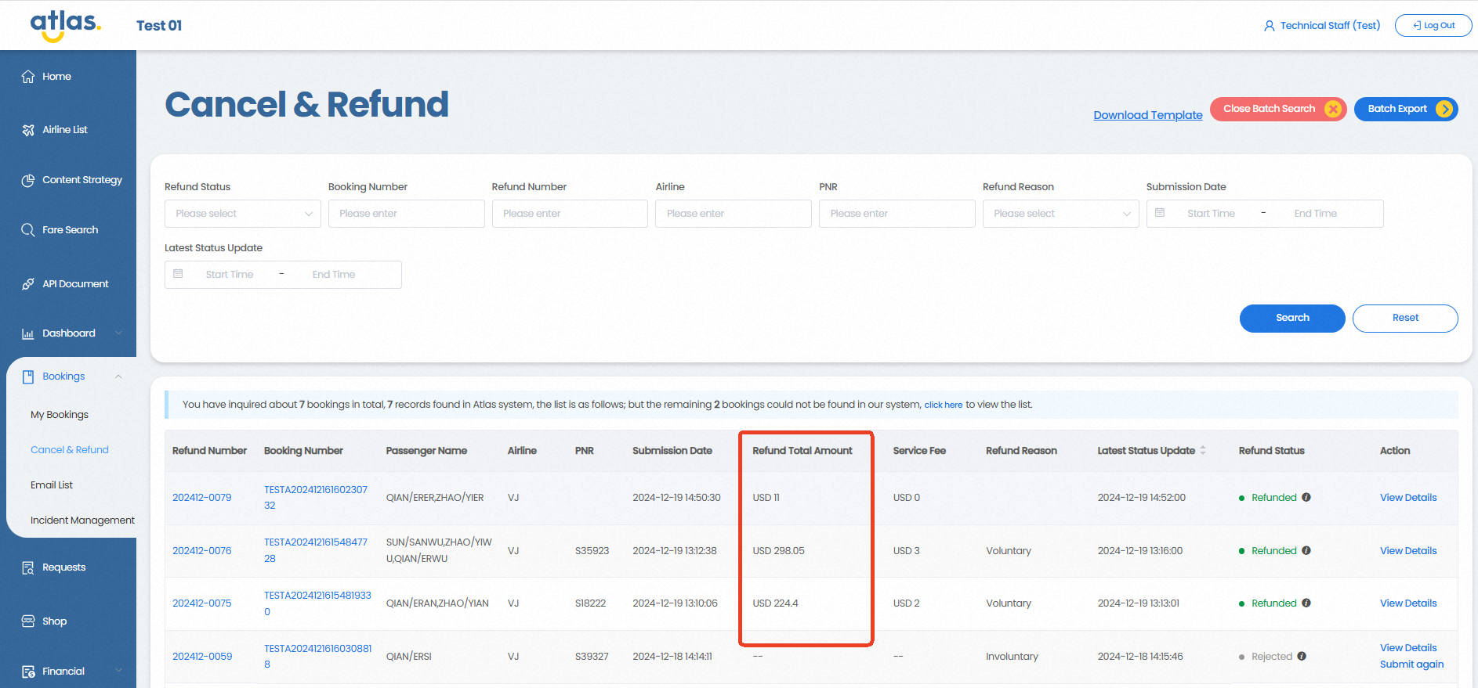
Task: Expand the Dashboard sidebar menu
Action: pos(118,333)
